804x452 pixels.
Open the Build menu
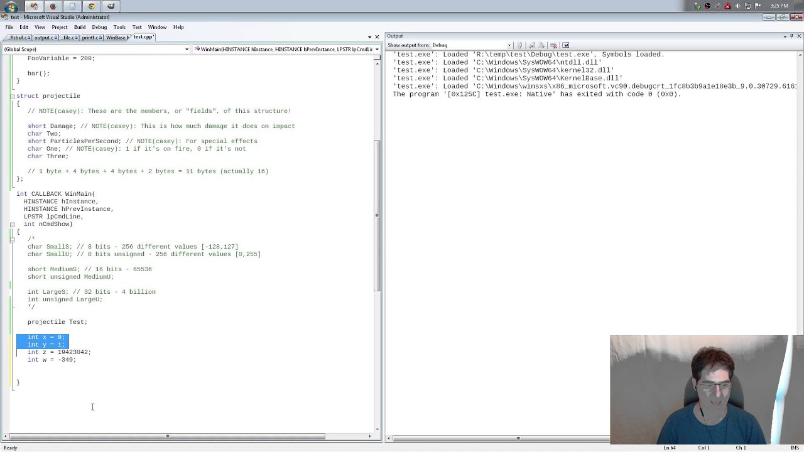80,27
